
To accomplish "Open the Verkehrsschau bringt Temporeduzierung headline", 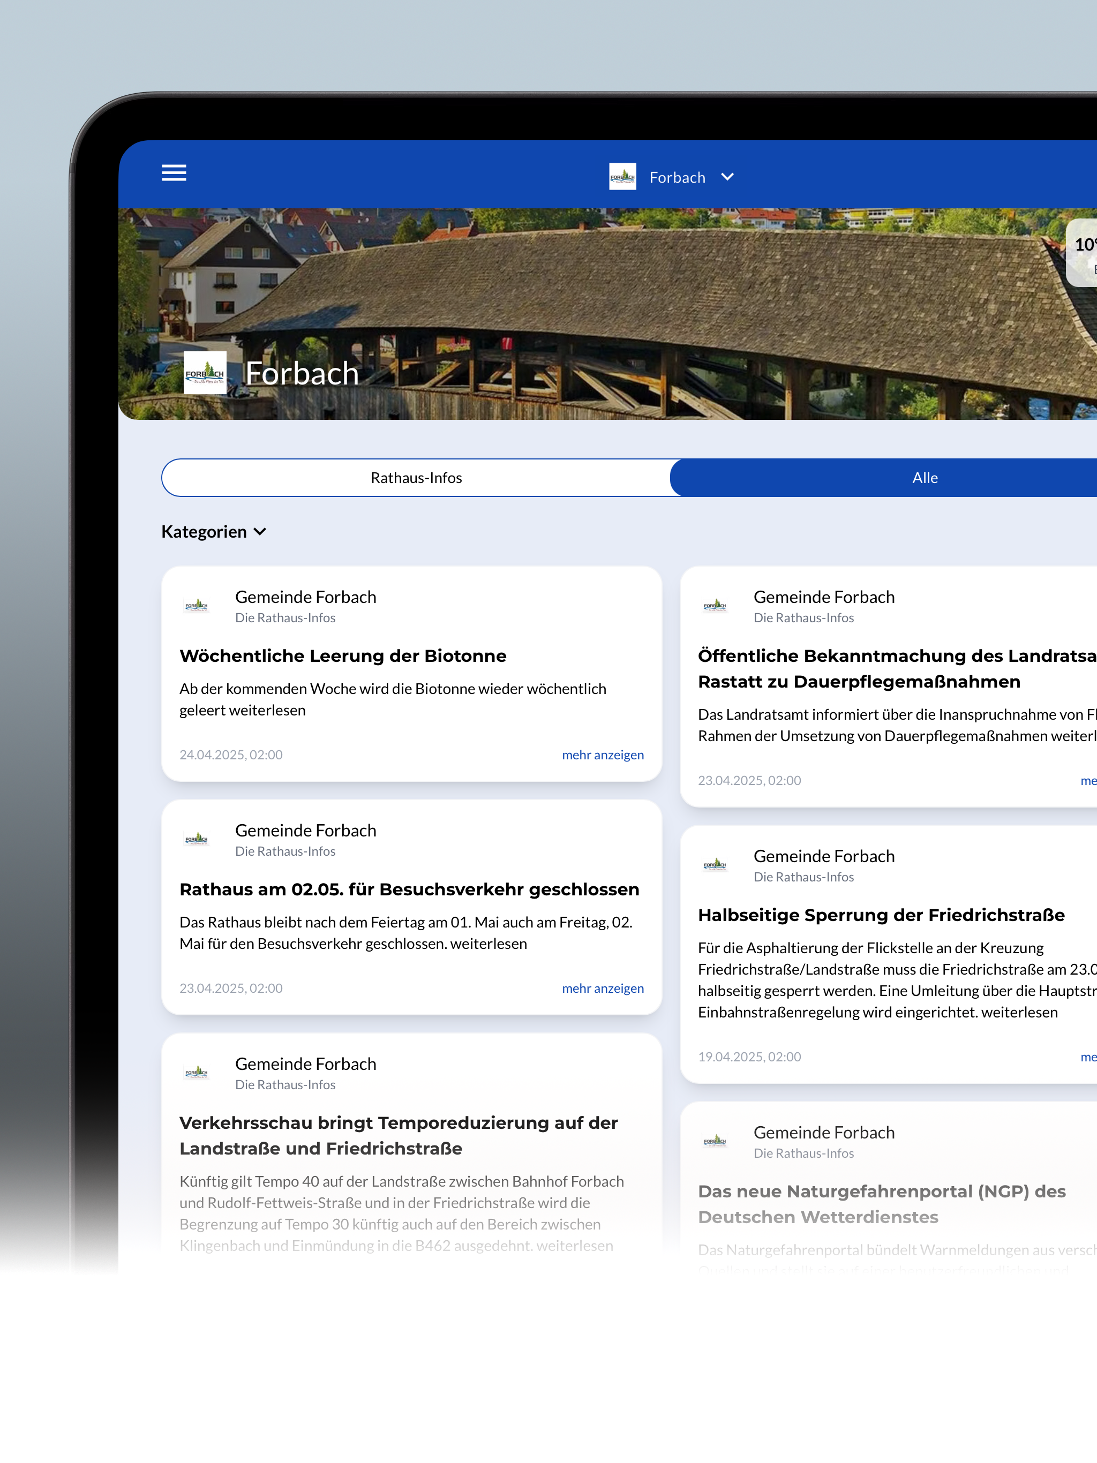I will 399,1136.
